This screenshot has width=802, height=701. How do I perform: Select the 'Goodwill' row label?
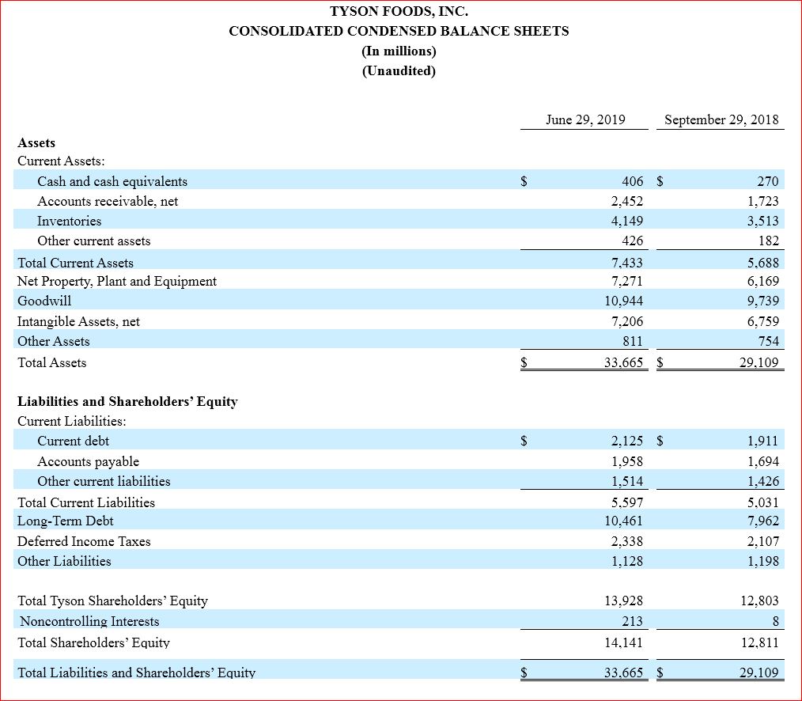point(44,301)
